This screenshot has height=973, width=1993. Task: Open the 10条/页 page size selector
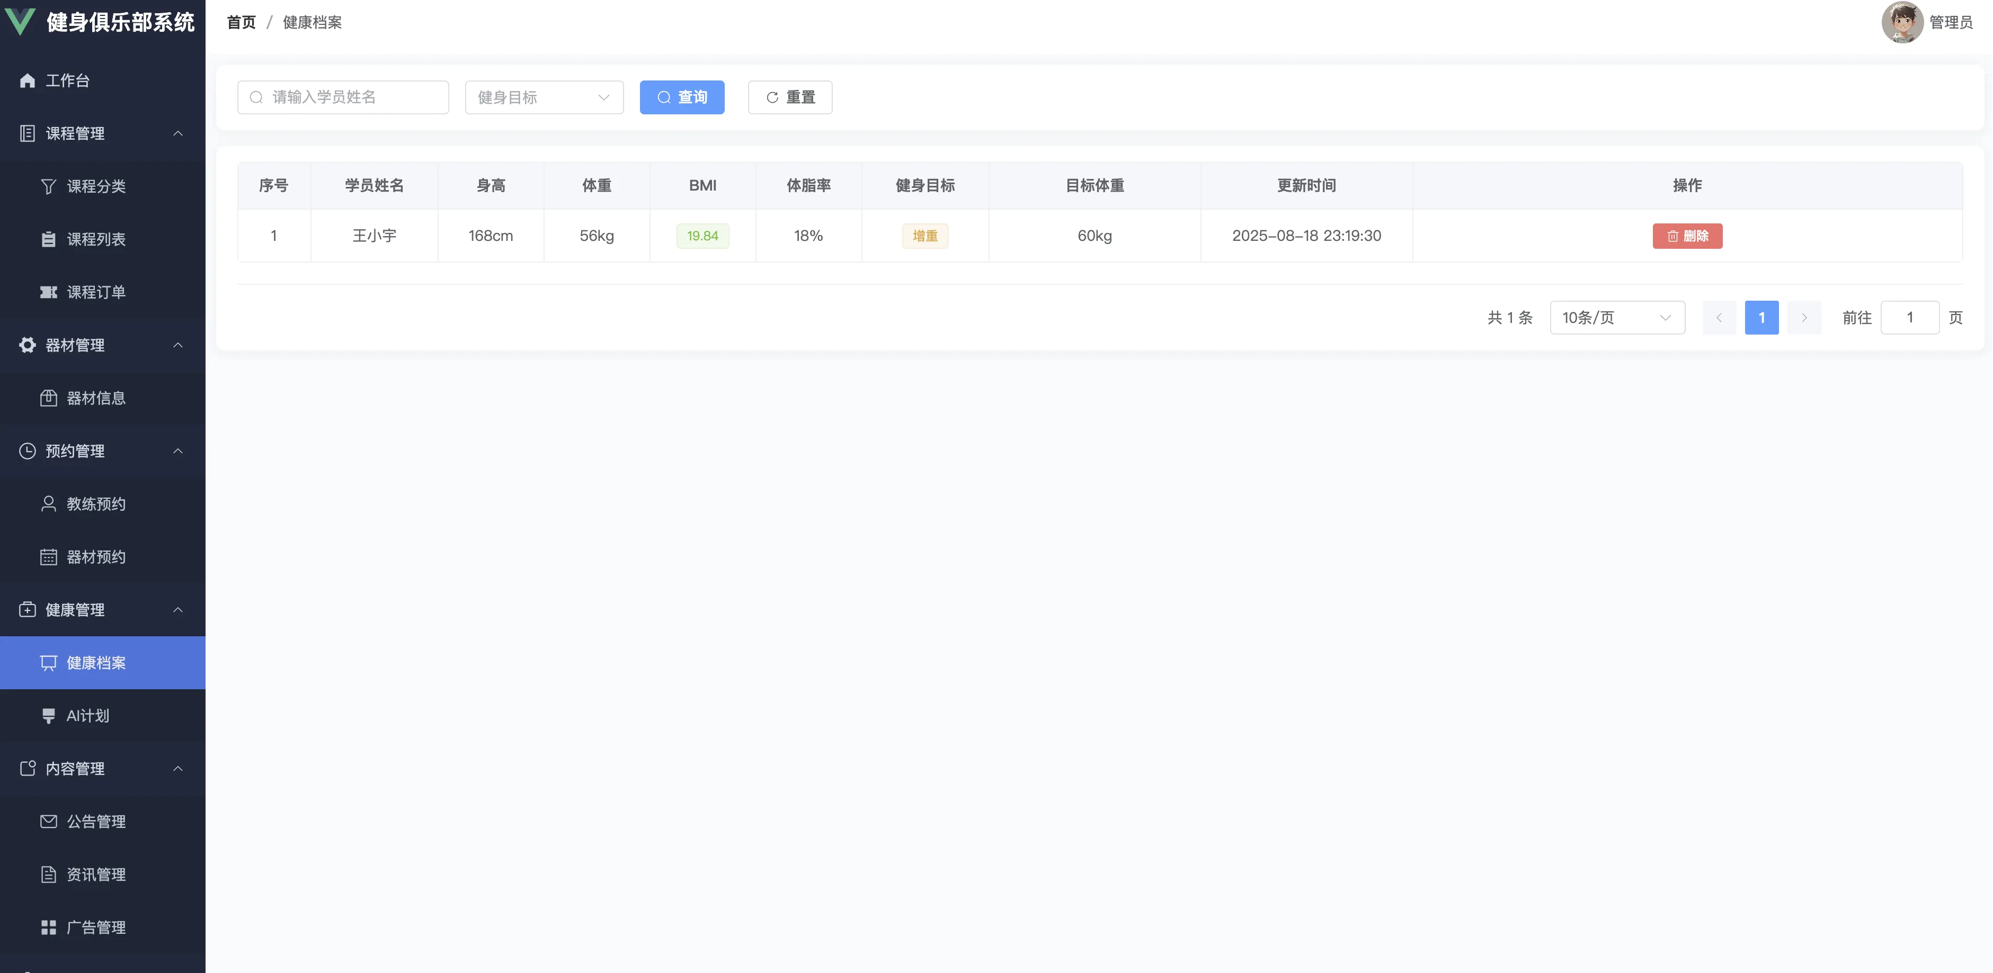[1617, 318]
